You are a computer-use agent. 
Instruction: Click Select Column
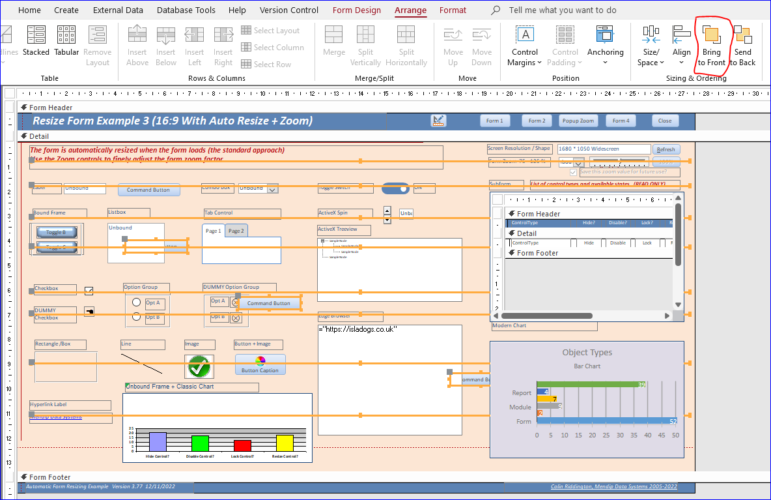tap(272, 47)
